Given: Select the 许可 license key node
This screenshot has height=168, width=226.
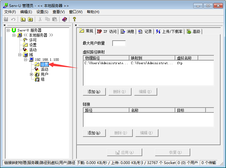Looking at the screenshot, I should click(33, 40).
